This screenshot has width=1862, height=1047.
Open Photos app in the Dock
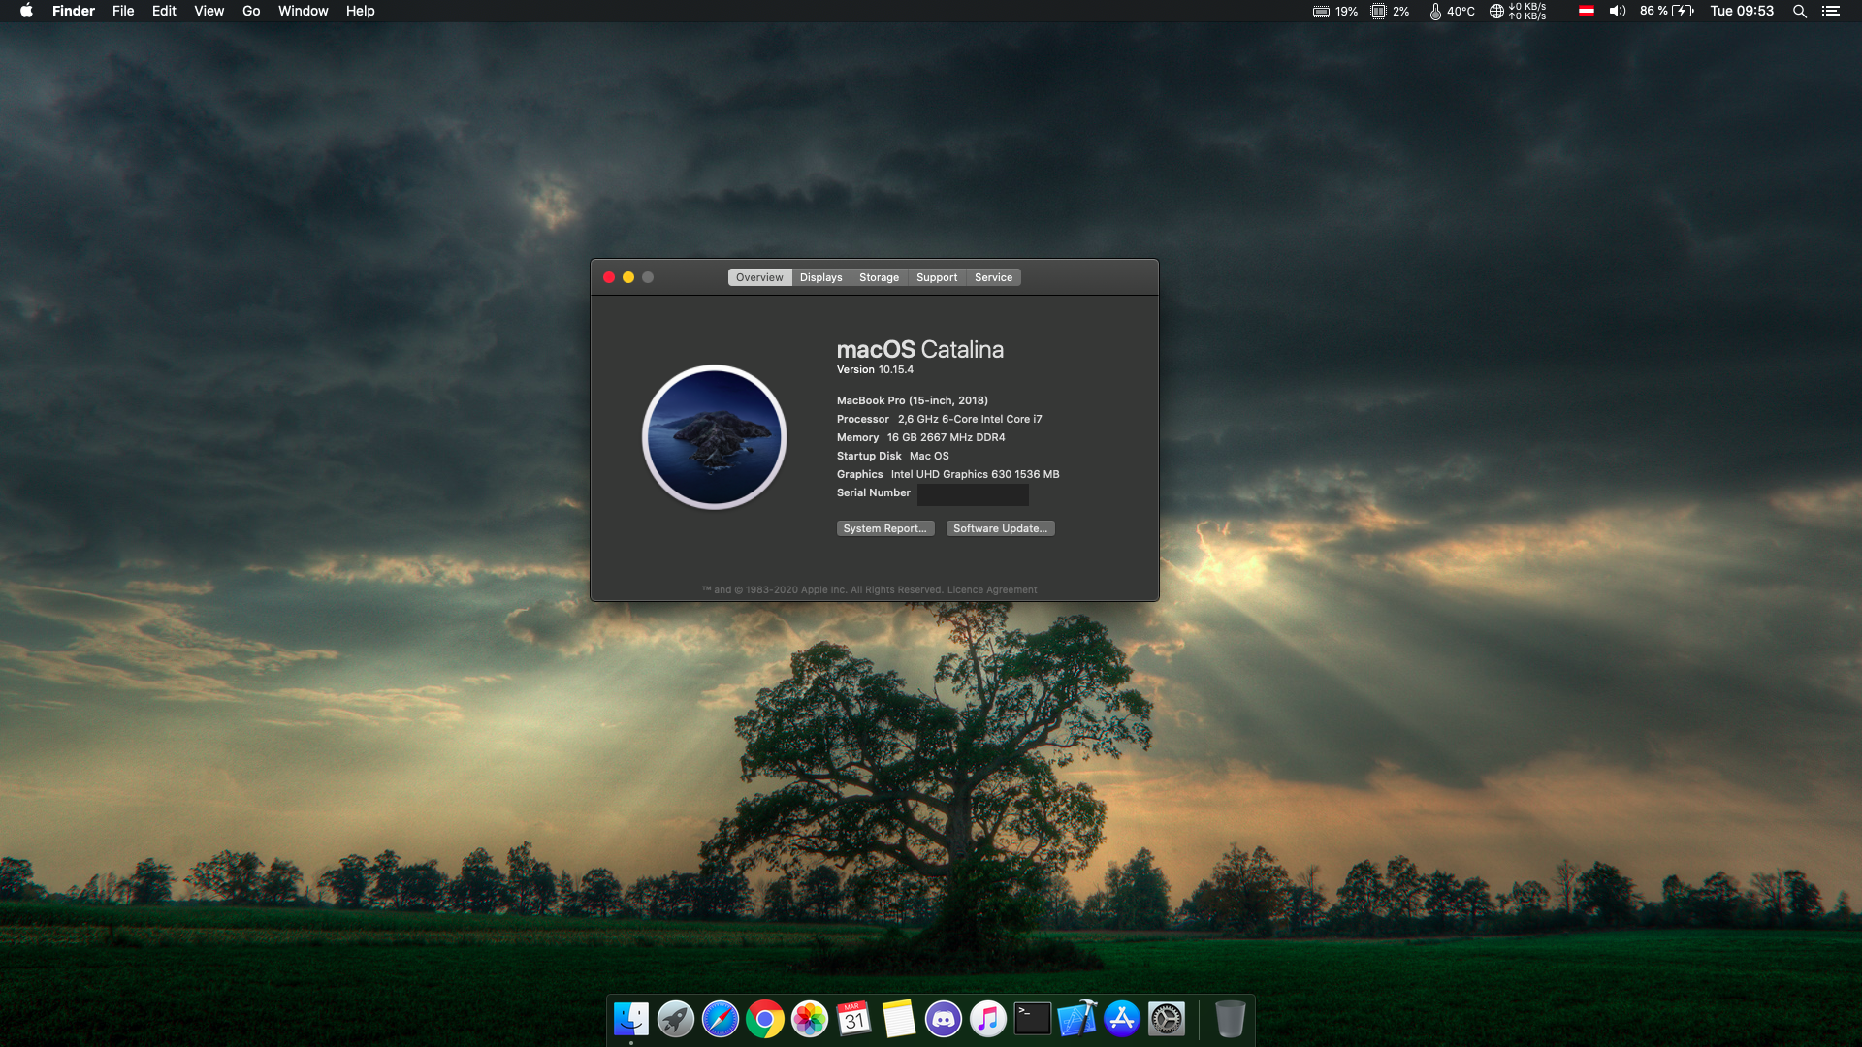click(x=810, y=1019)
